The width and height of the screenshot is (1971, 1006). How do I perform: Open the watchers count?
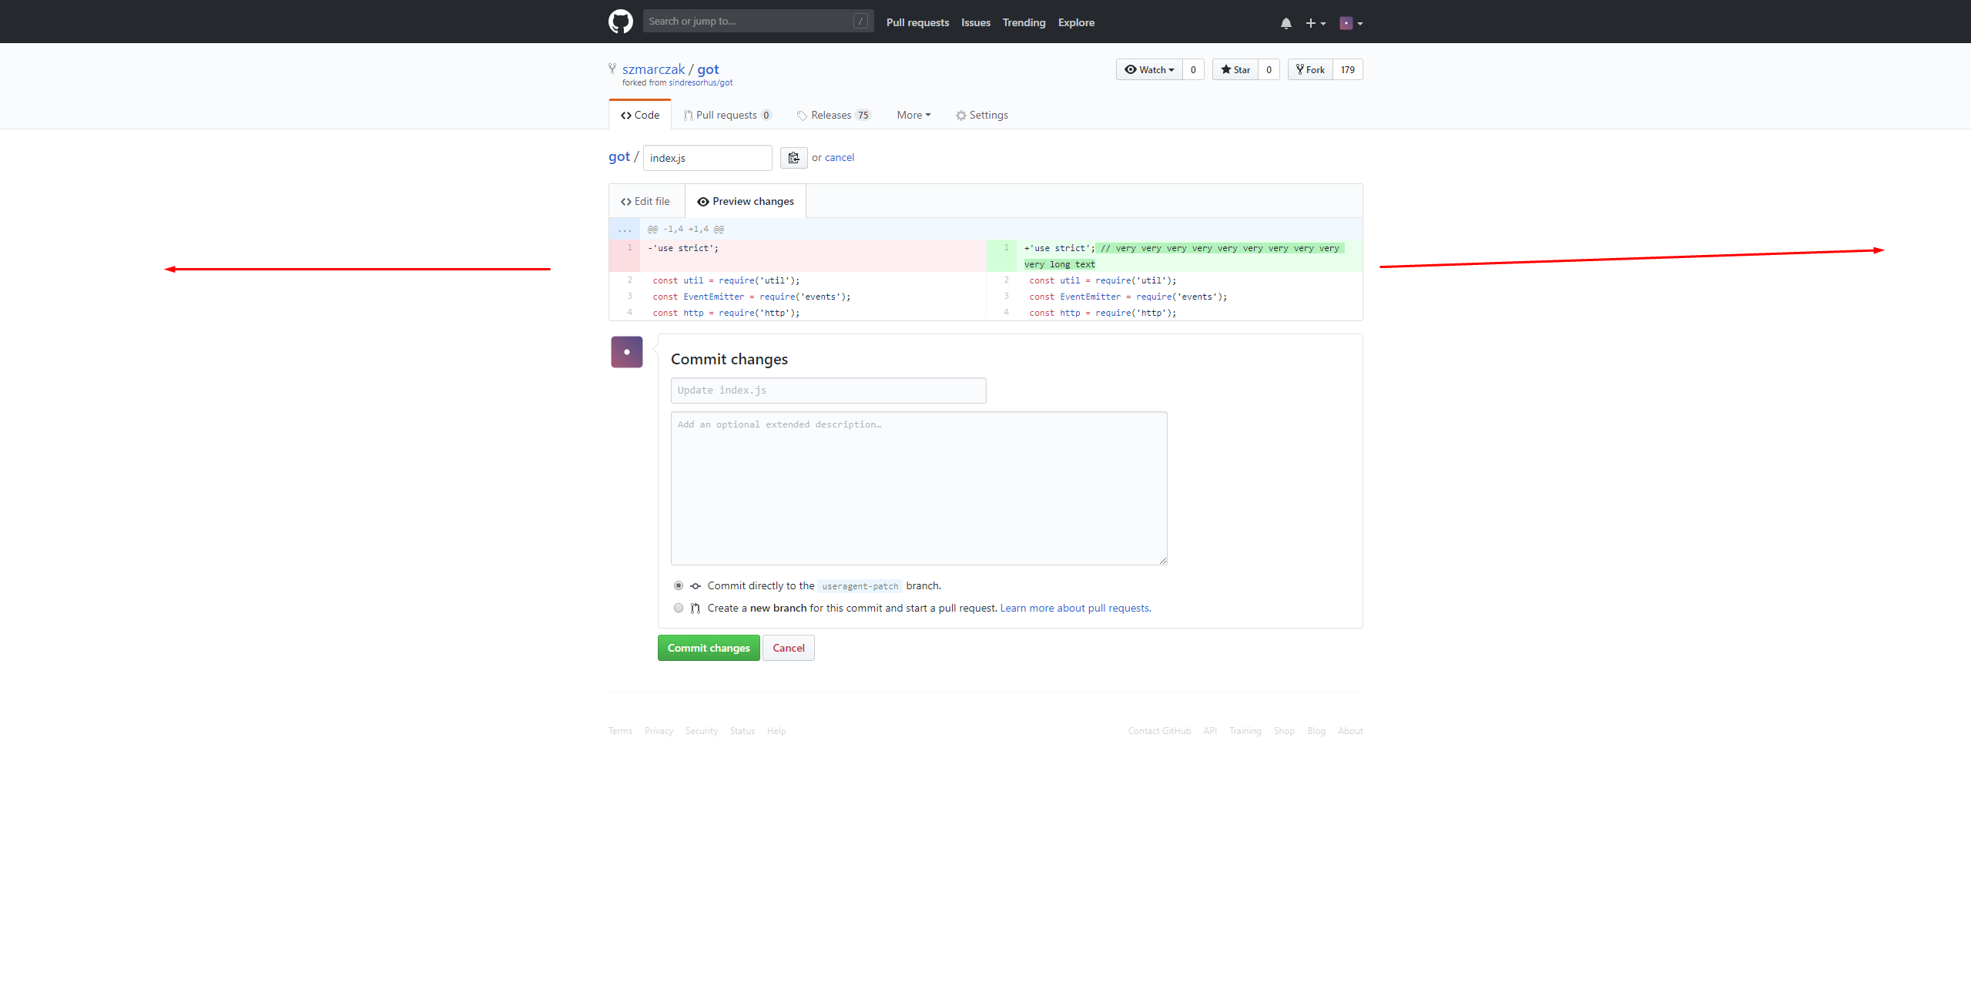[x=1193, y=69]
